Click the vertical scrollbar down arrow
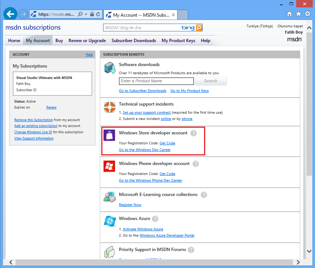The height and width of the screenshot is (268, 315). [x=309, y=251]
